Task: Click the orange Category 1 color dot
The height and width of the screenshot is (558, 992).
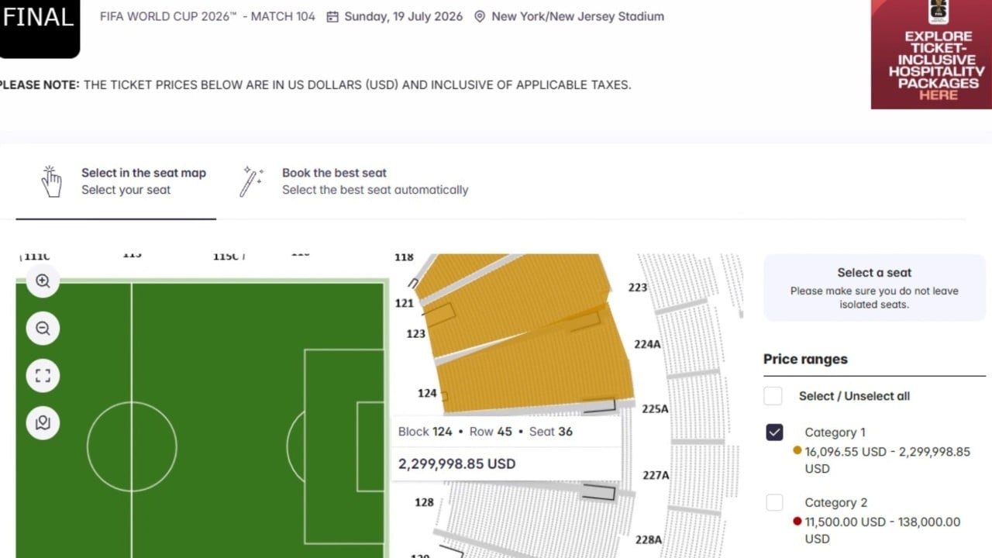Action: (797, 450)
